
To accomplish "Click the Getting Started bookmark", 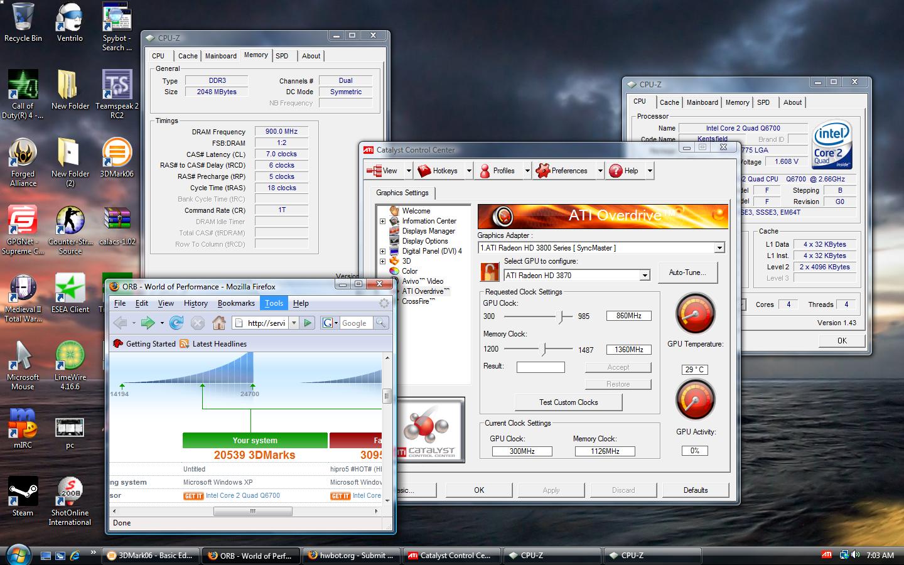I will pyautogui.click(x=145, y=343).
